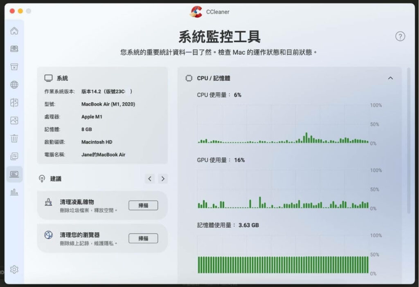Viewport: 419px width, 287px height.
Task: Click the 系統監控工具 heading
Action: [219, 36]
